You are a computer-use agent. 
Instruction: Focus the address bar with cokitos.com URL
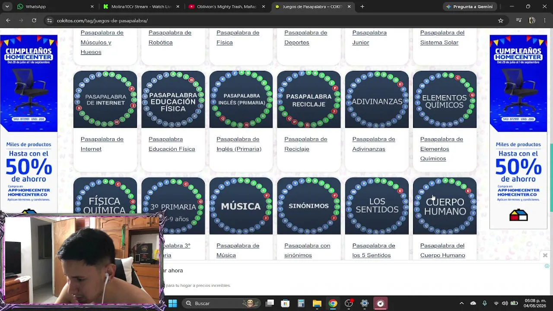[276, 20]
